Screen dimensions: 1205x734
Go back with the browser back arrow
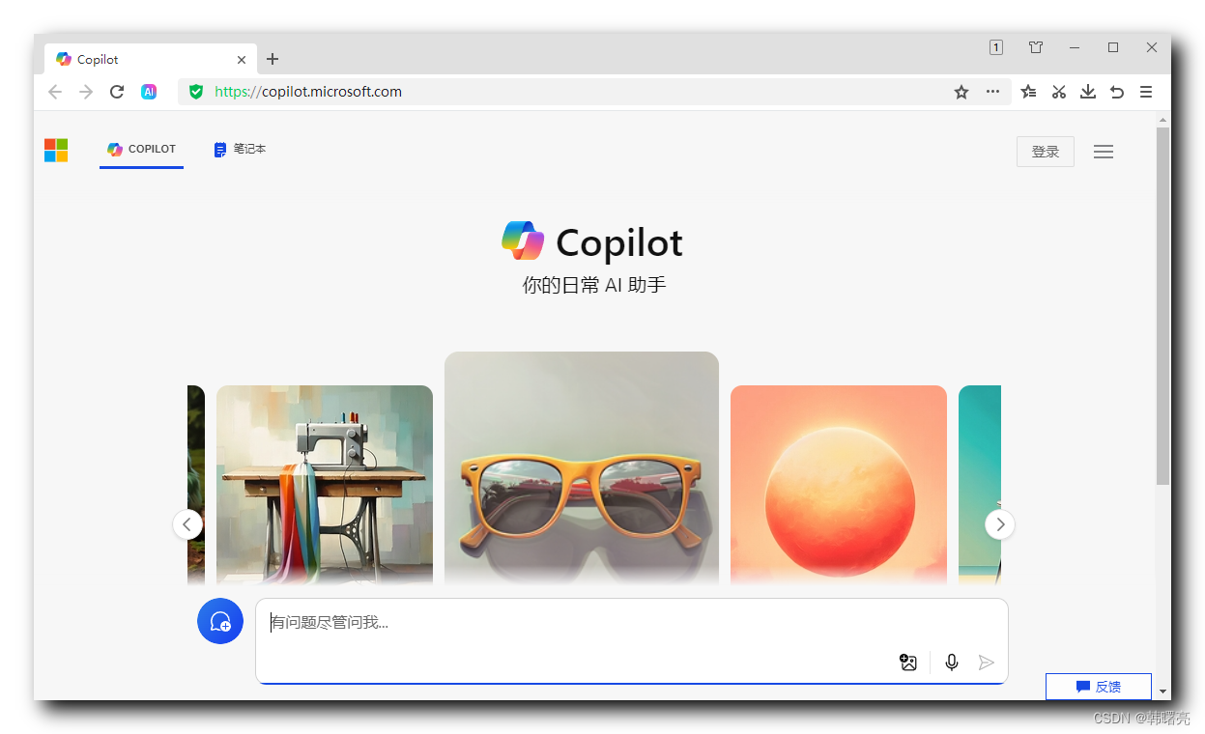click(55, 92)
